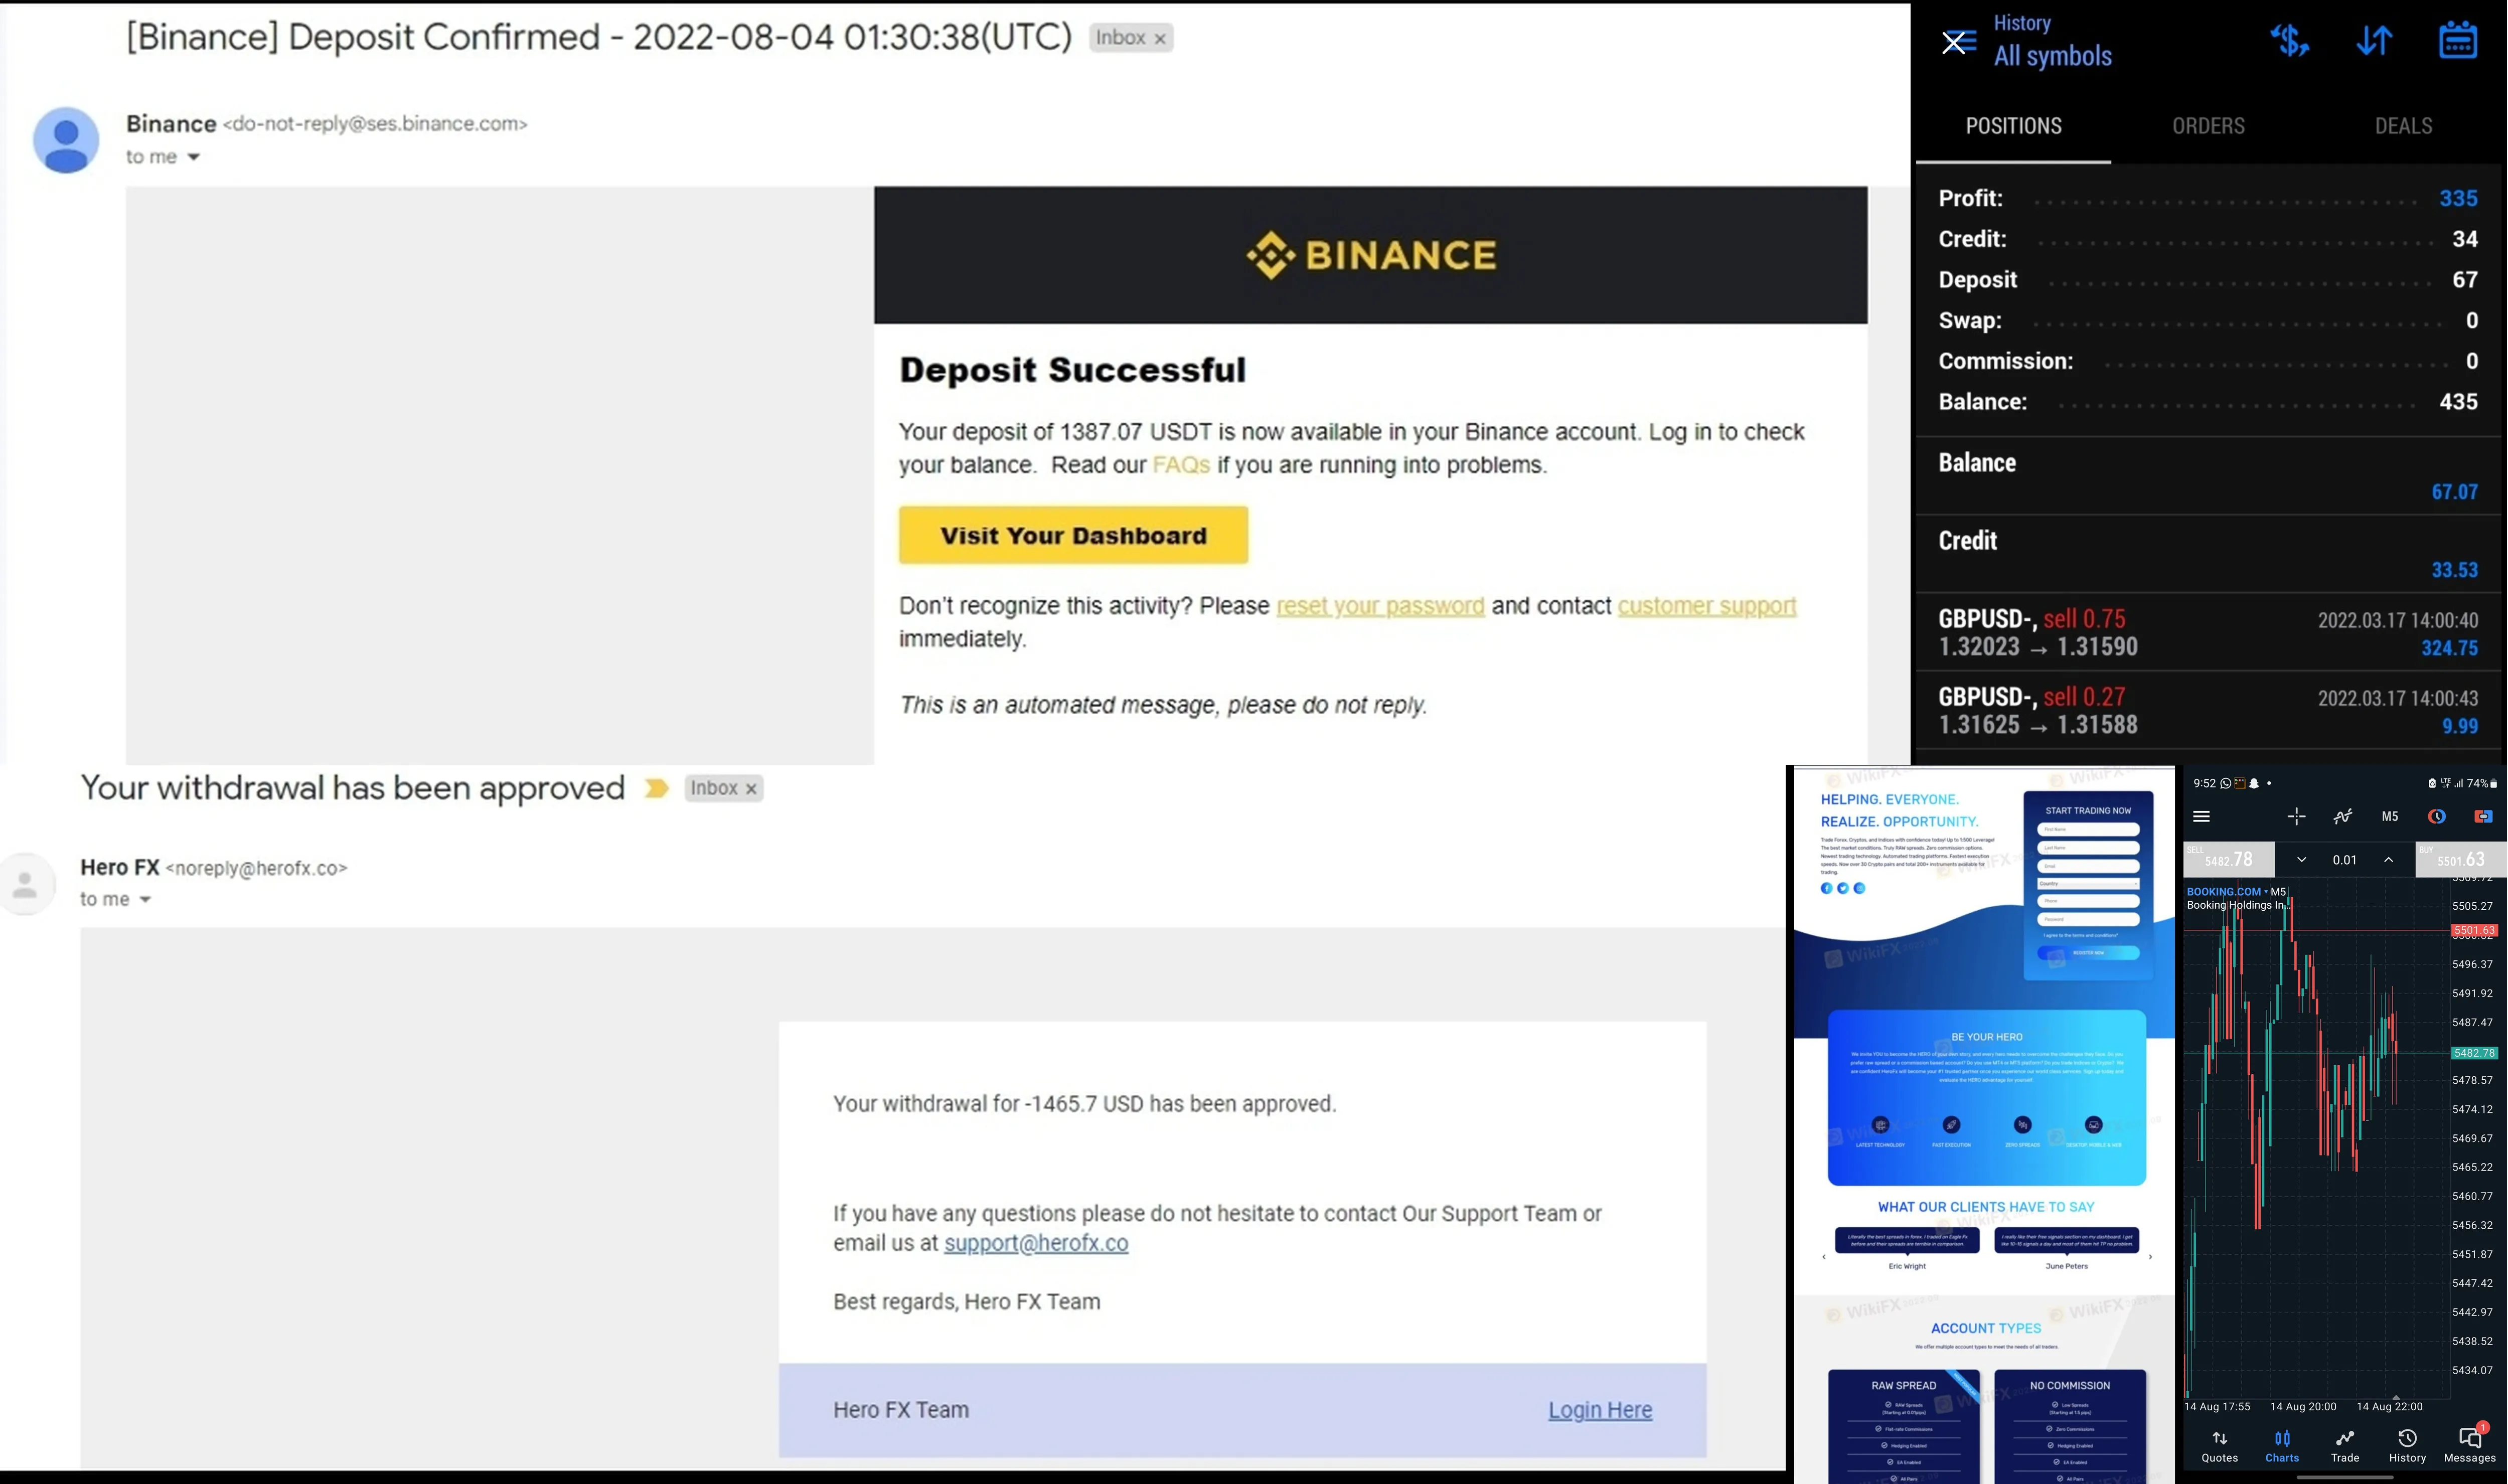Tap the SELL 5482.78 button
The height and width of the screenshot is (1484, 2508).
coord(2229,860)
